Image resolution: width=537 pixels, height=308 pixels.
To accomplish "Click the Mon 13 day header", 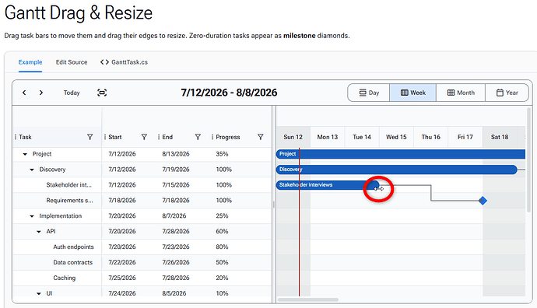I will coord(328,137).
